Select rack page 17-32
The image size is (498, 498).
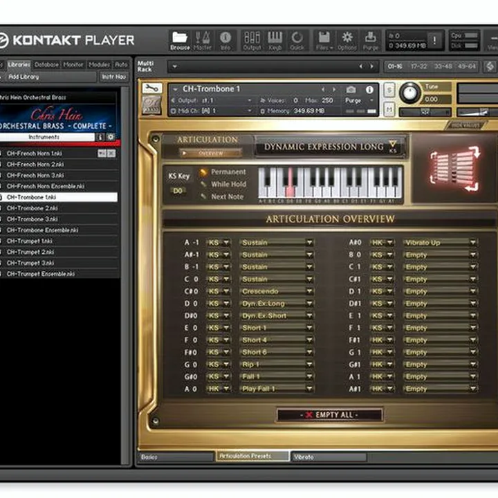[x=418, y=66]
